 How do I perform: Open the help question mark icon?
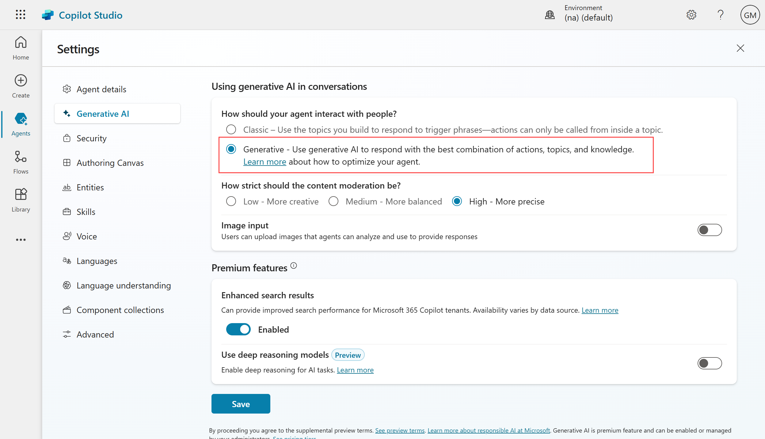720,15
